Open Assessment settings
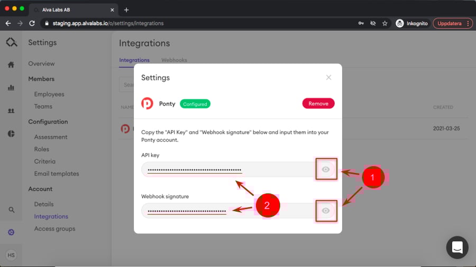 (x=51, y=137)
